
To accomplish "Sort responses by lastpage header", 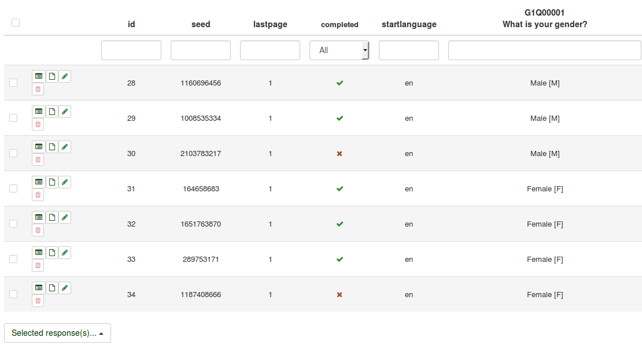I will point(270,24).
